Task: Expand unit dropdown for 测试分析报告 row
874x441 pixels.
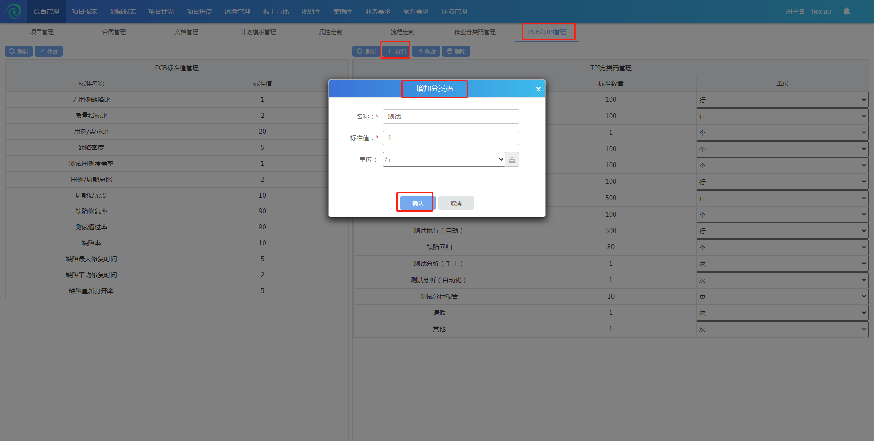Action: point(782,296)
